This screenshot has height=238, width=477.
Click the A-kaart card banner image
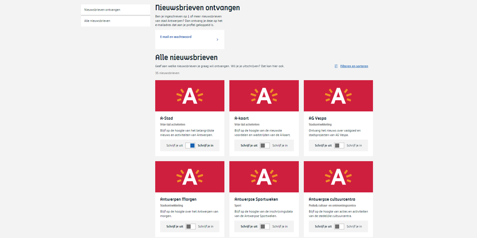click(x=264, y=95)
